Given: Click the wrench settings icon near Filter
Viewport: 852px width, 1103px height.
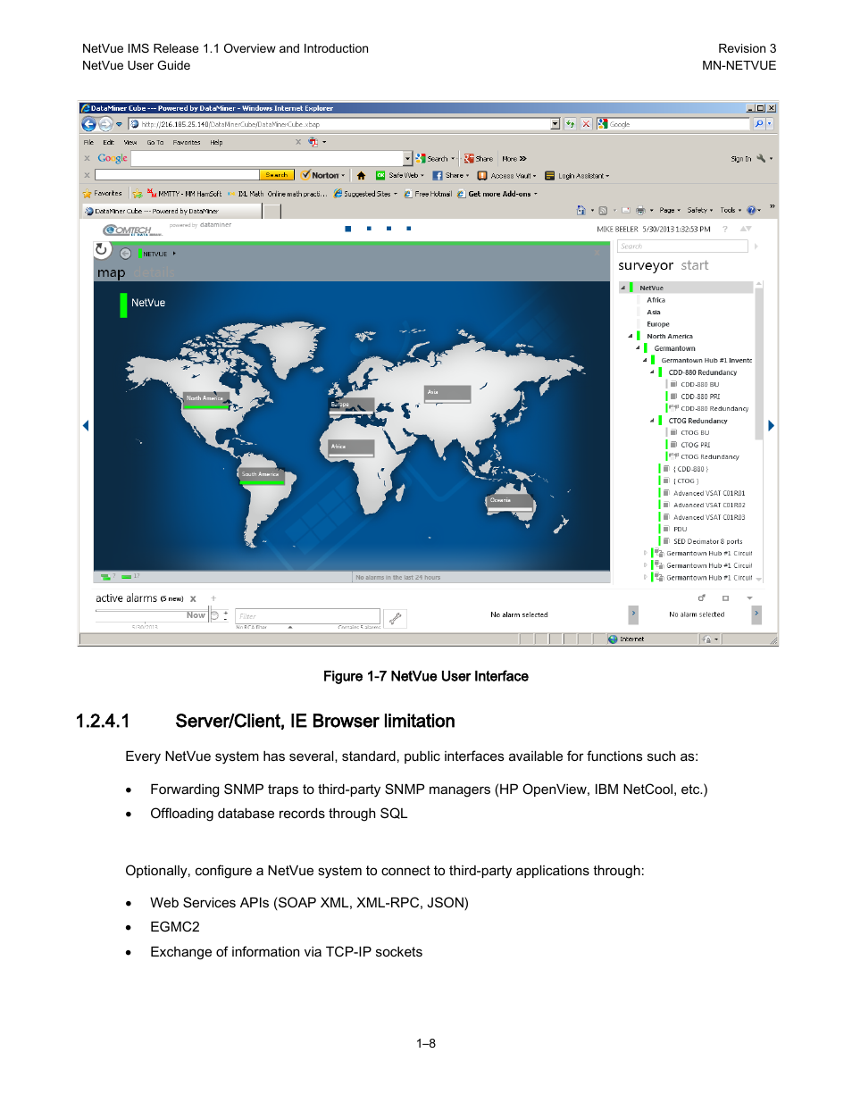Looking at the screenshot, I should click(x=395, y=617).
